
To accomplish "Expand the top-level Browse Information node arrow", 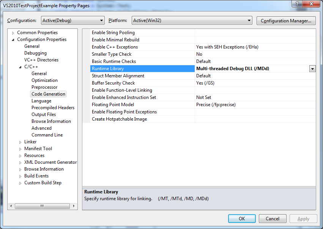I will click(20, 169).
